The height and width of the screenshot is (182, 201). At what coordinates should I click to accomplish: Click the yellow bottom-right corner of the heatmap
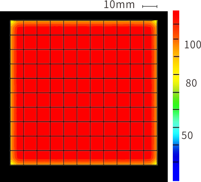point(155,163)
